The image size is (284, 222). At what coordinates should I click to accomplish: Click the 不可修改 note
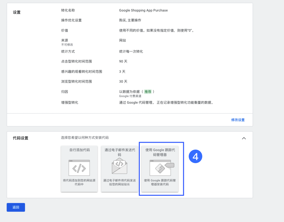pos(67,45)
